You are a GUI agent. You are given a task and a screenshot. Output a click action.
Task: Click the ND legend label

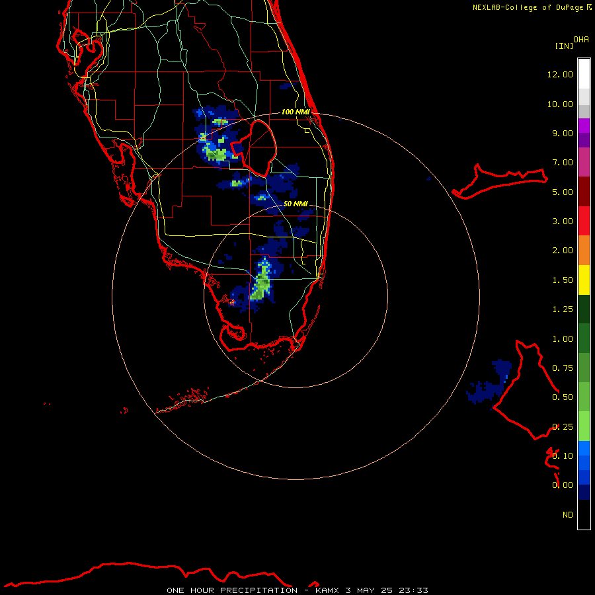click(x=568, y=515)
